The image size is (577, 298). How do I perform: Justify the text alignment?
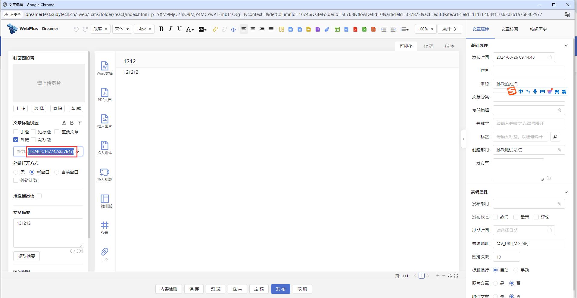(271, 29)
